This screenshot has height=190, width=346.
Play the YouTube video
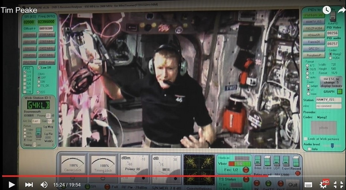click(x=12, y=185)
